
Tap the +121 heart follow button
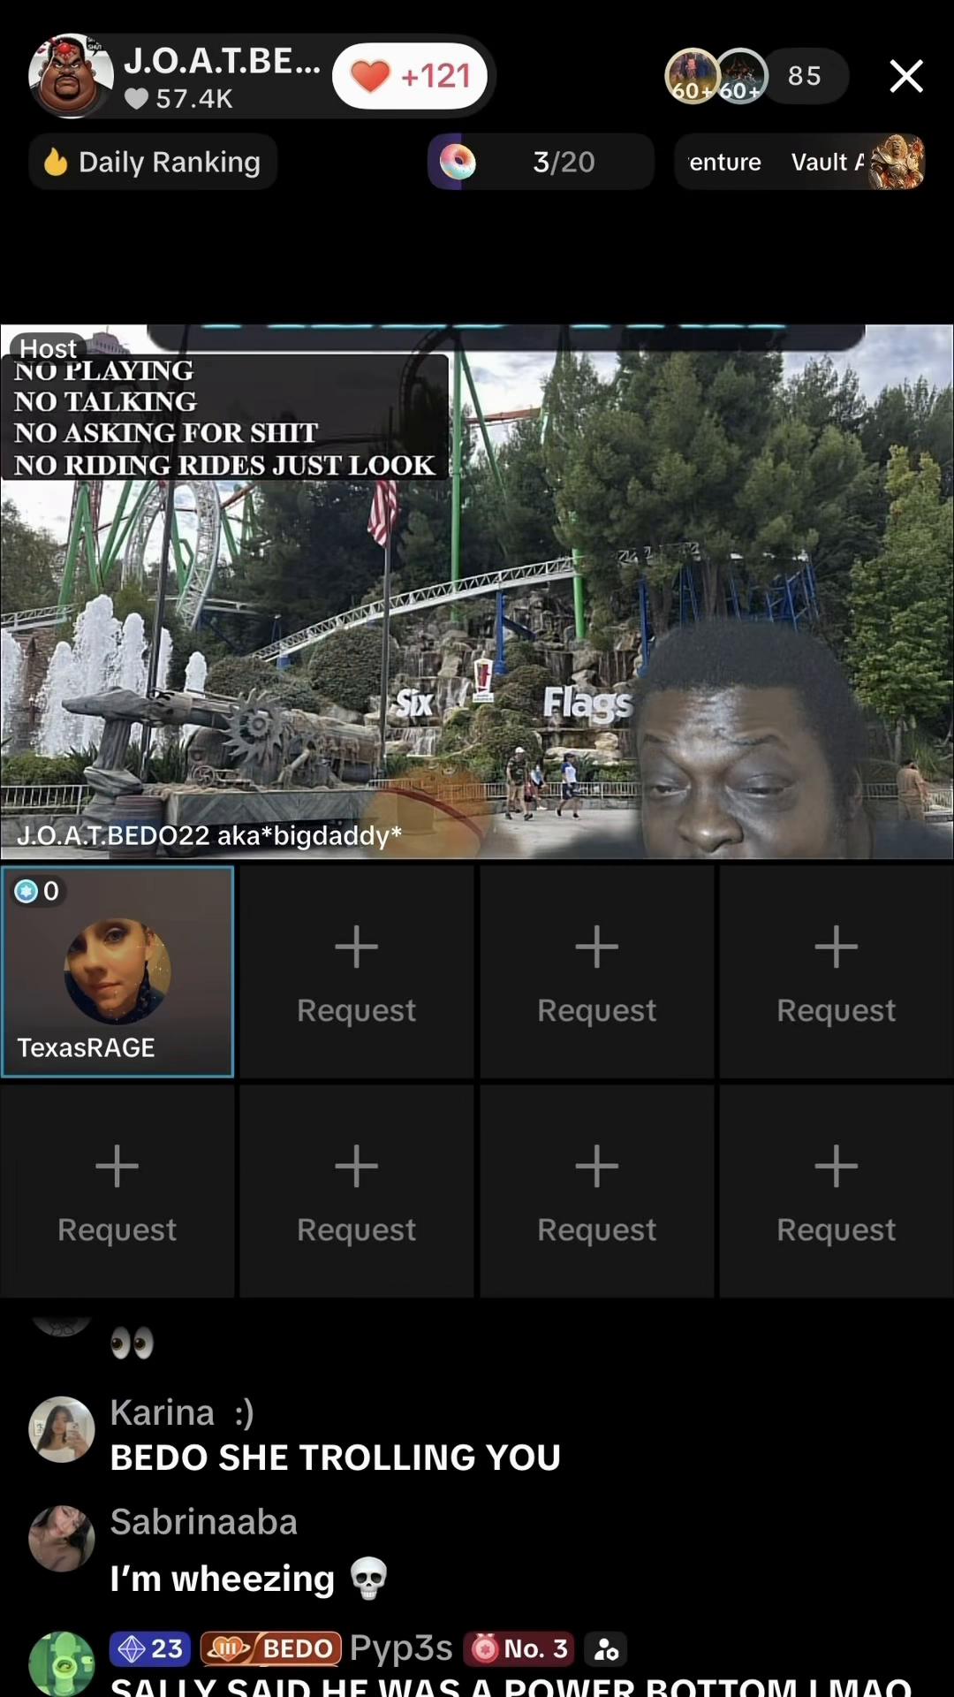point(410,76)
